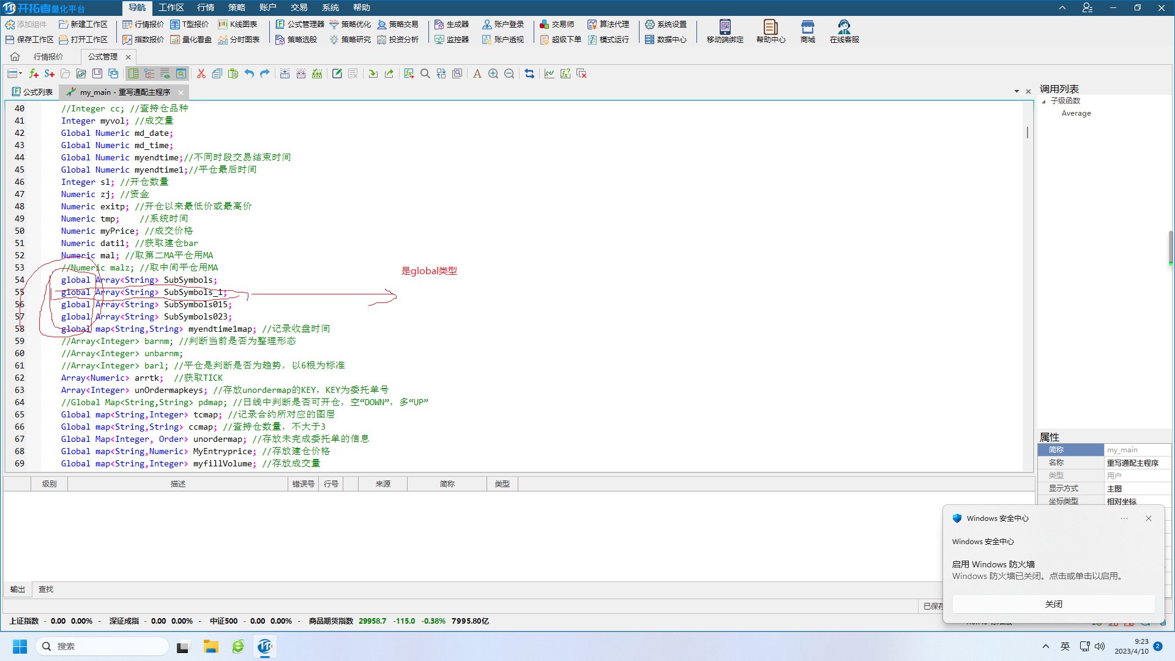Open File Explorer from taskbar
The width and height of the screenshot is (1175, 661).
point(211,646)
